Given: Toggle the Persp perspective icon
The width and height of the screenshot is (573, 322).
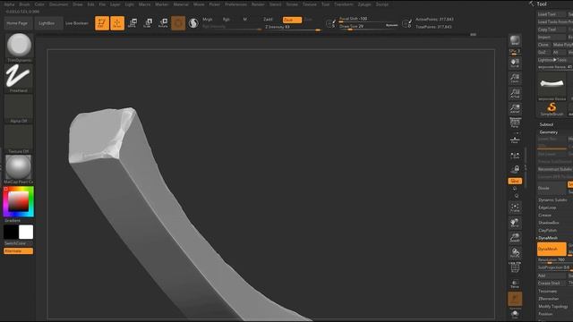Looking at the screenshot, I should click(x=515, y=123).
